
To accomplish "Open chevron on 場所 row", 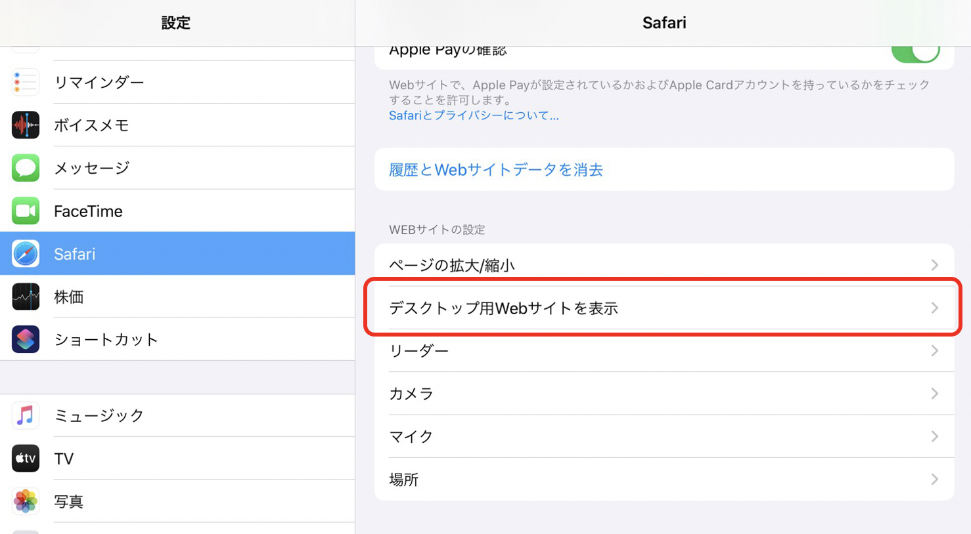I will [x=934, y=480].
